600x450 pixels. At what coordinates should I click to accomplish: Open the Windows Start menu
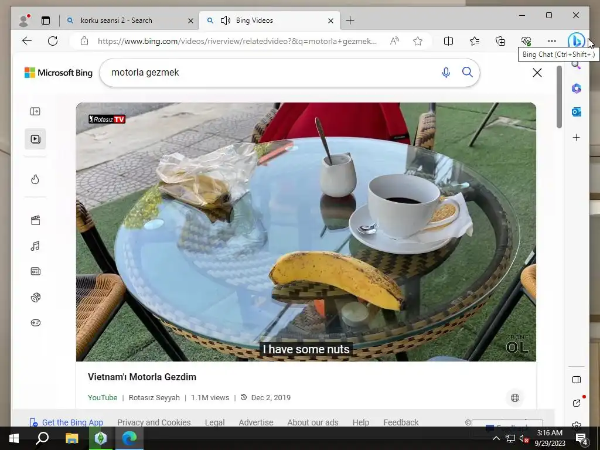tap(14, 438)
